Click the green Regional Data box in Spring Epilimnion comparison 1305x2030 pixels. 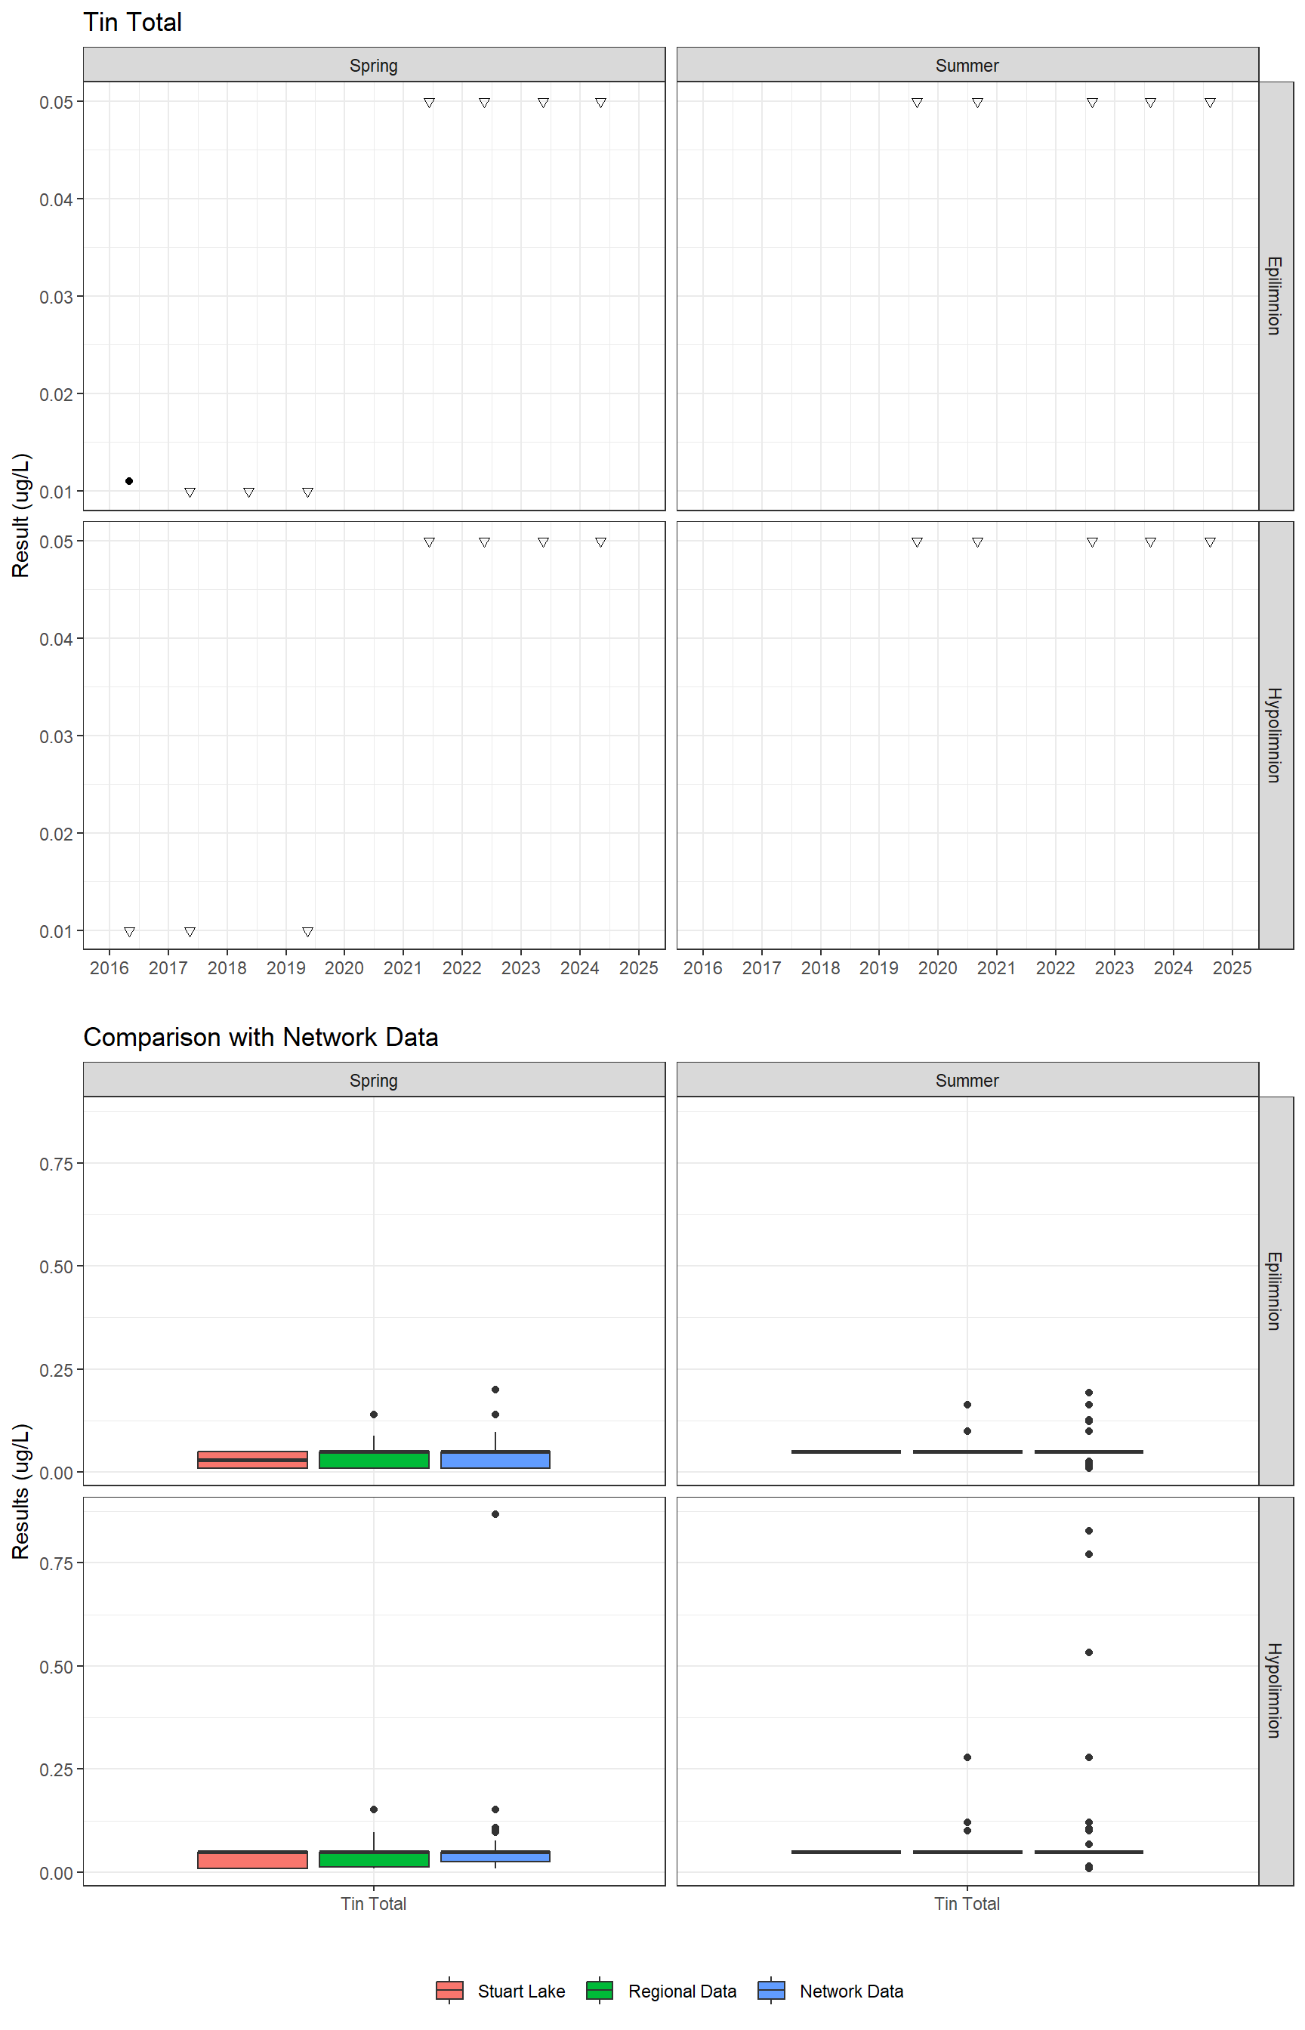374,1459
